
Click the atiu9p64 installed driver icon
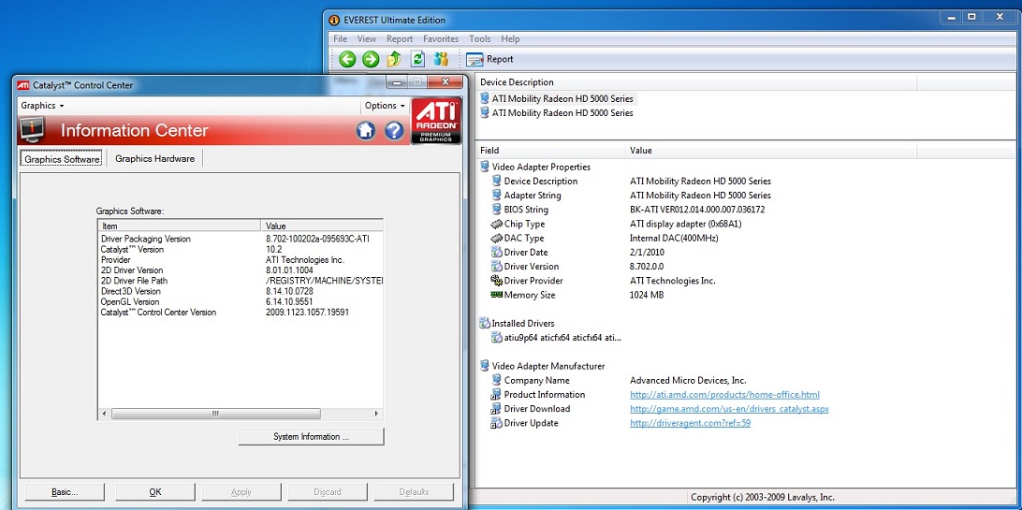click(x=497, y=338)
